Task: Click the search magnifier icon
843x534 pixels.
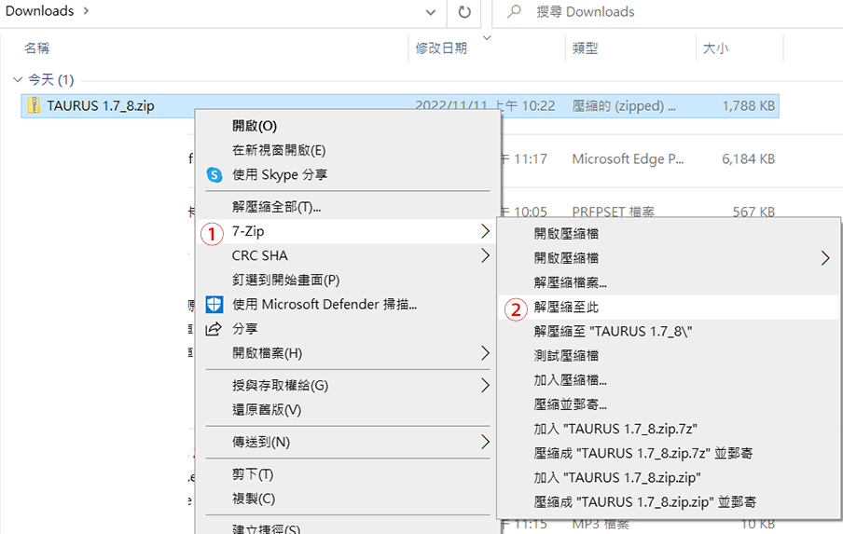Action: coord(513,12)
